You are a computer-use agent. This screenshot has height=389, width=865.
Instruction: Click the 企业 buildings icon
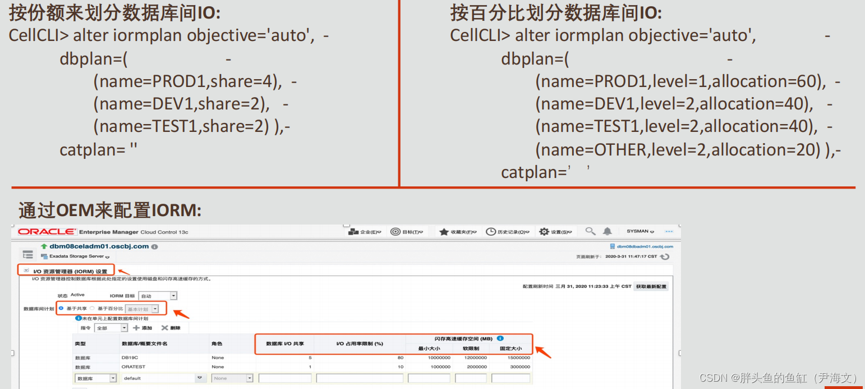click(353, 232)
